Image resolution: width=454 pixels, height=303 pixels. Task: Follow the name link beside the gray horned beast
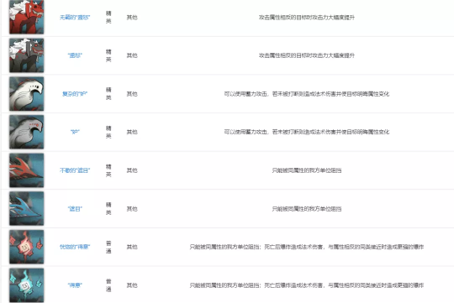click(x=75, y=55)
